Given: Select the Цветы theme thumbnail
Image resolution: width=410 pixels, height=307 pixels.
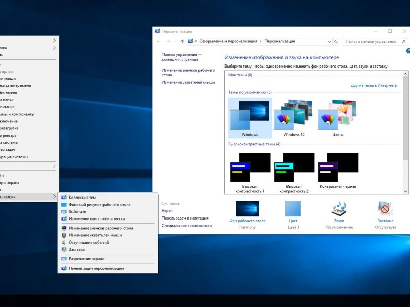Looking at the screenshot, I should (x=338, y=118).
